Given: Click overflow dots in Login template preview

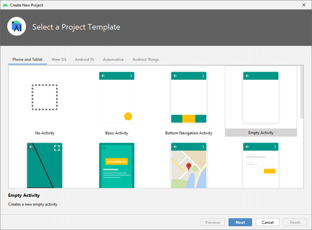Looking at the screenshot, I should point(275,147).
